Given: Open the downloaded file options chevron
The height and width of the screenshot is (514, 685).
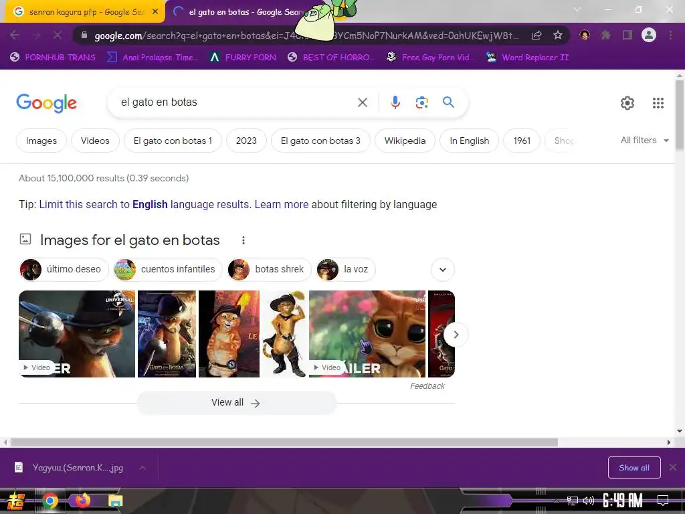Looking at the screenshot, I should pos(142,468).
